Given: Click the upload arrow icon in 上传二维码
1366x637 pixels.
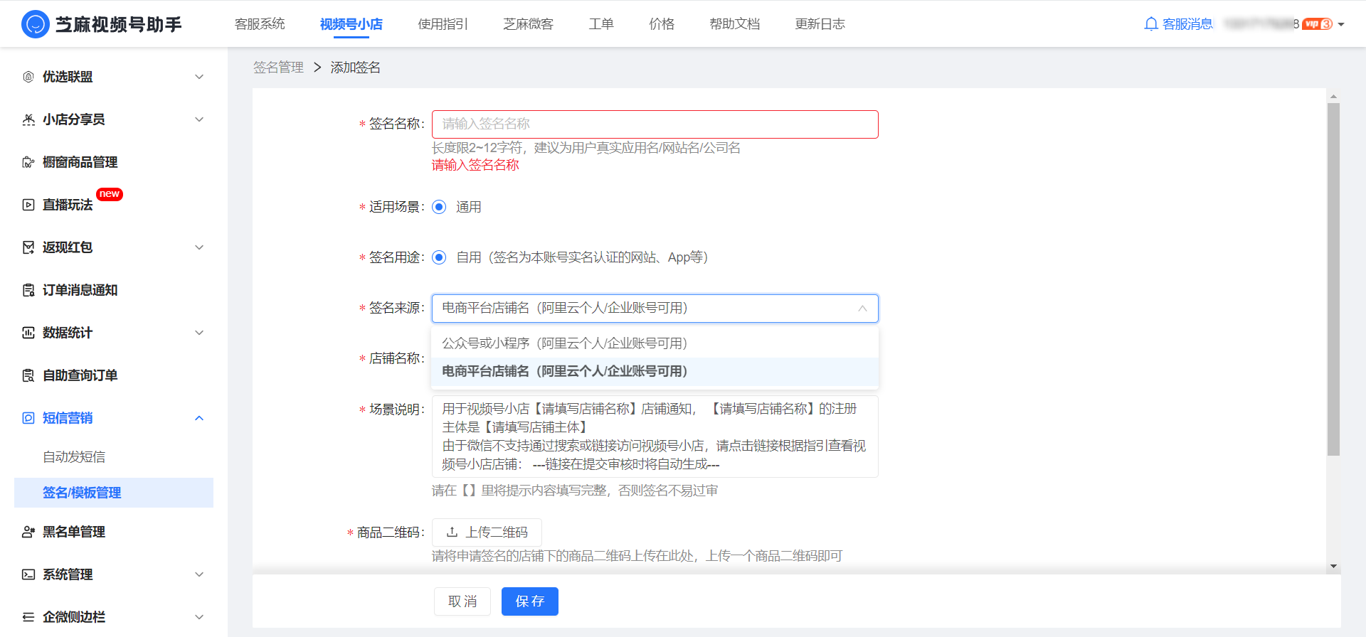Looking at the screenshot, I should 452,532.
